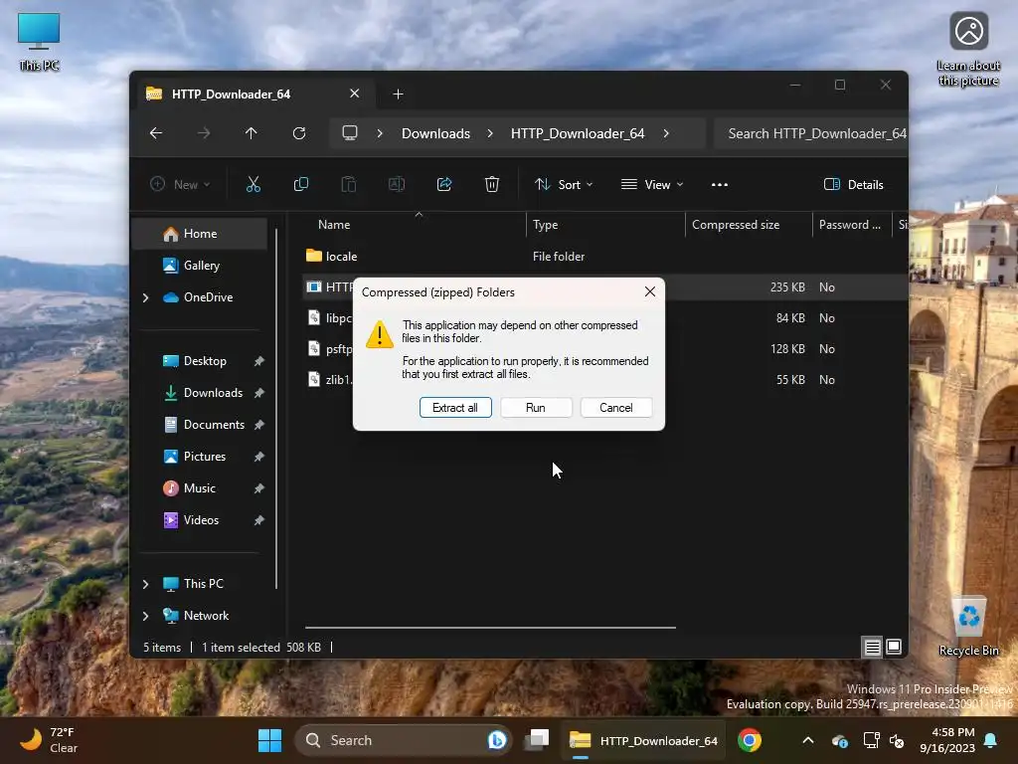Close the Compressed Folders dialog with the X
This screenshot has width=1018, height=764.
tap(650, 291)
